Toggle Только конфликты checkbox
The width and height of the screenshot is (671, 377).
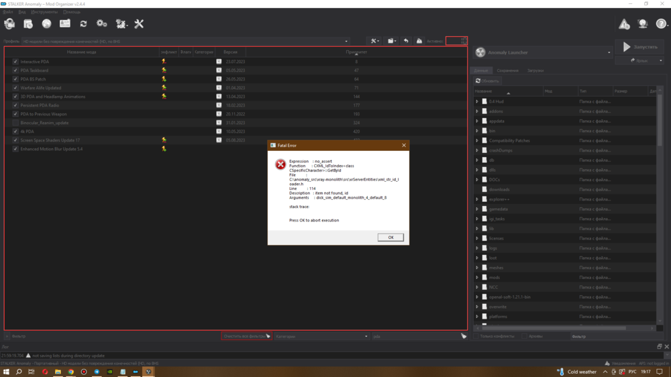[x=476, y=336]
